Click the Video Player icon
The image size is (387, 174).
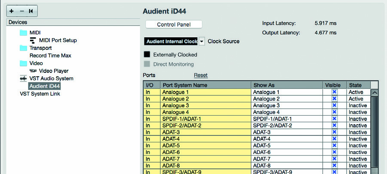[x=33, y=71]
